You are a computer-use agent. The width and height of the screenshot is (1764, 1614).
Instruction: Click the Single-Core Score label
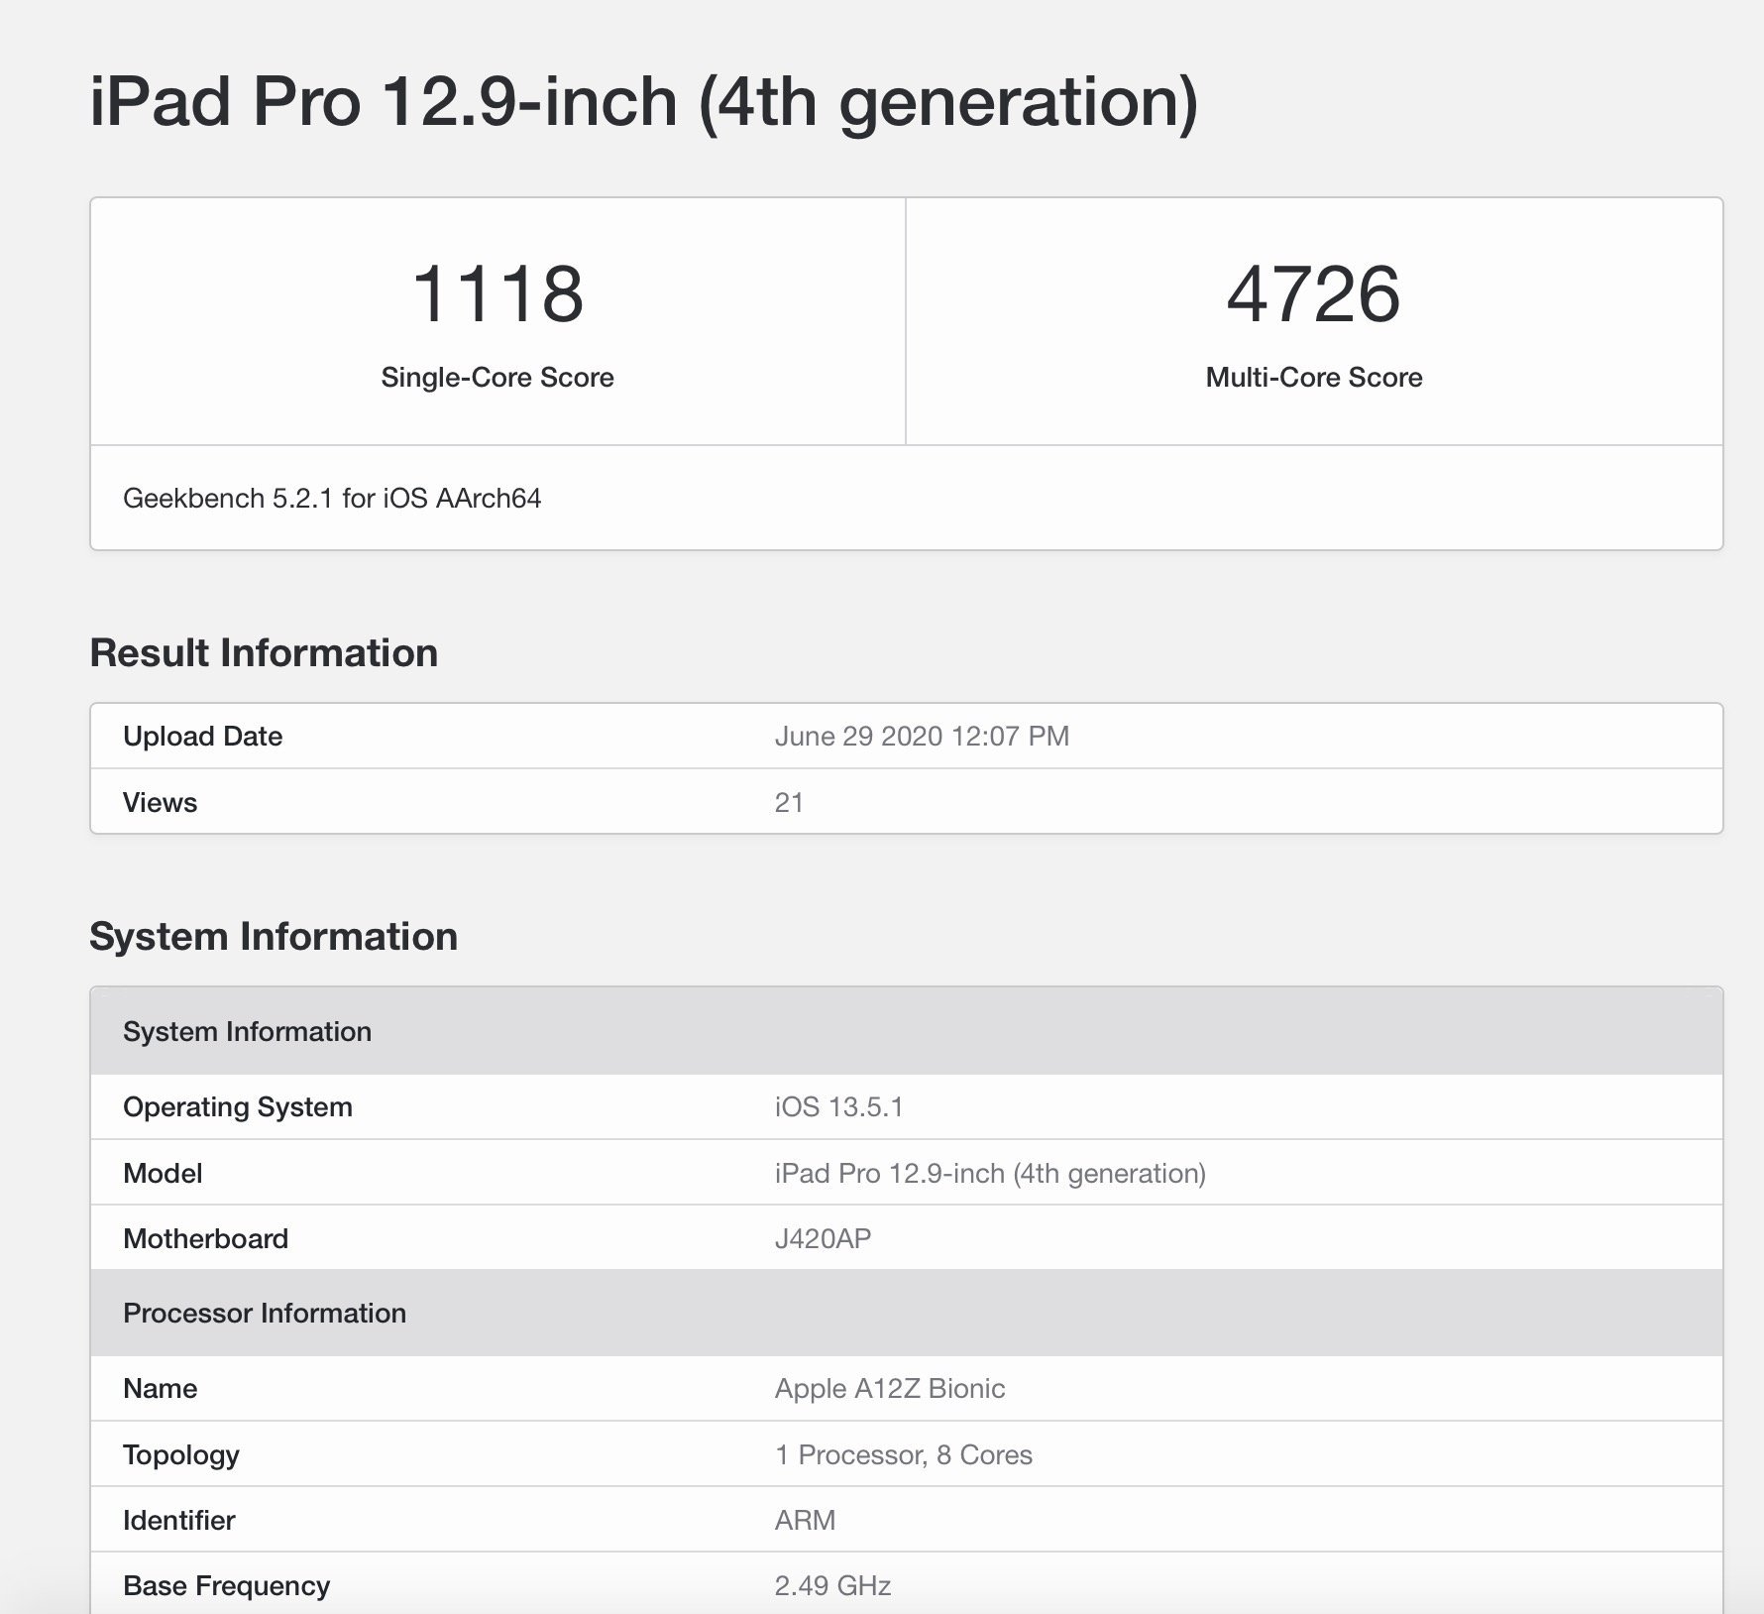[x=497, y=378]
